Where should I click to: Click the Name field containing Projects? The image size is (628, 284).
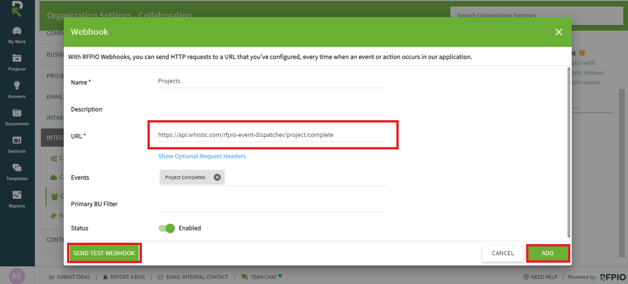click(x=273, y=81)
